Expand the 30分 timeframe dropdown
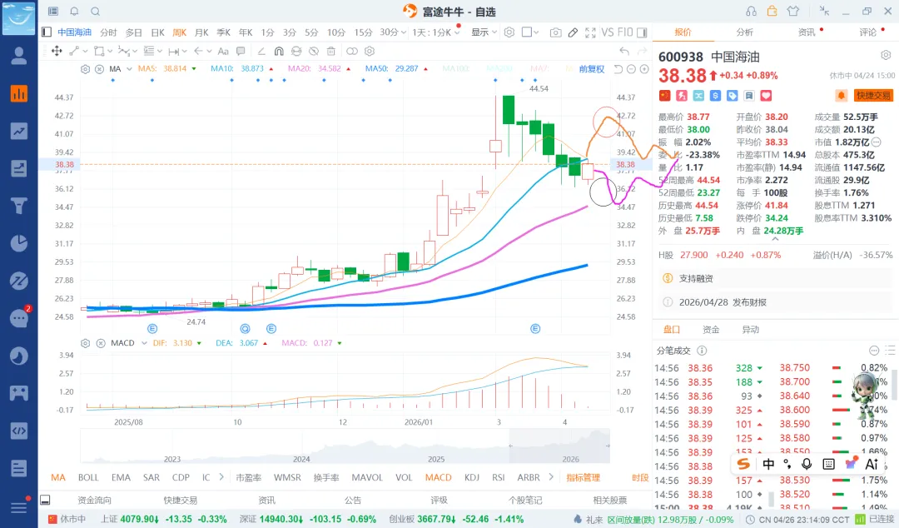 [x=404, y=32]
